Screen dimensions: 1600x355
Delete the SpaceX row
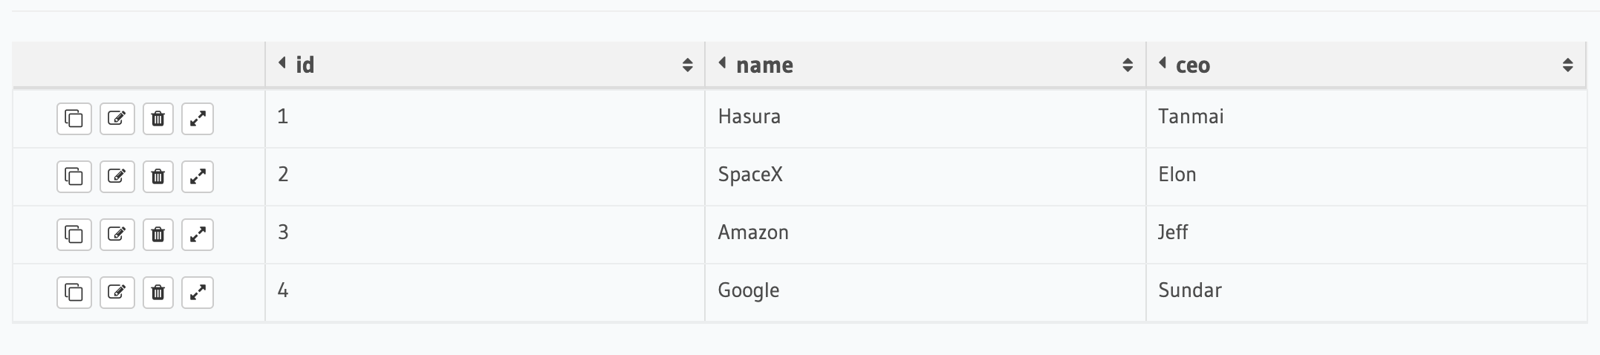tap(157, 177)
